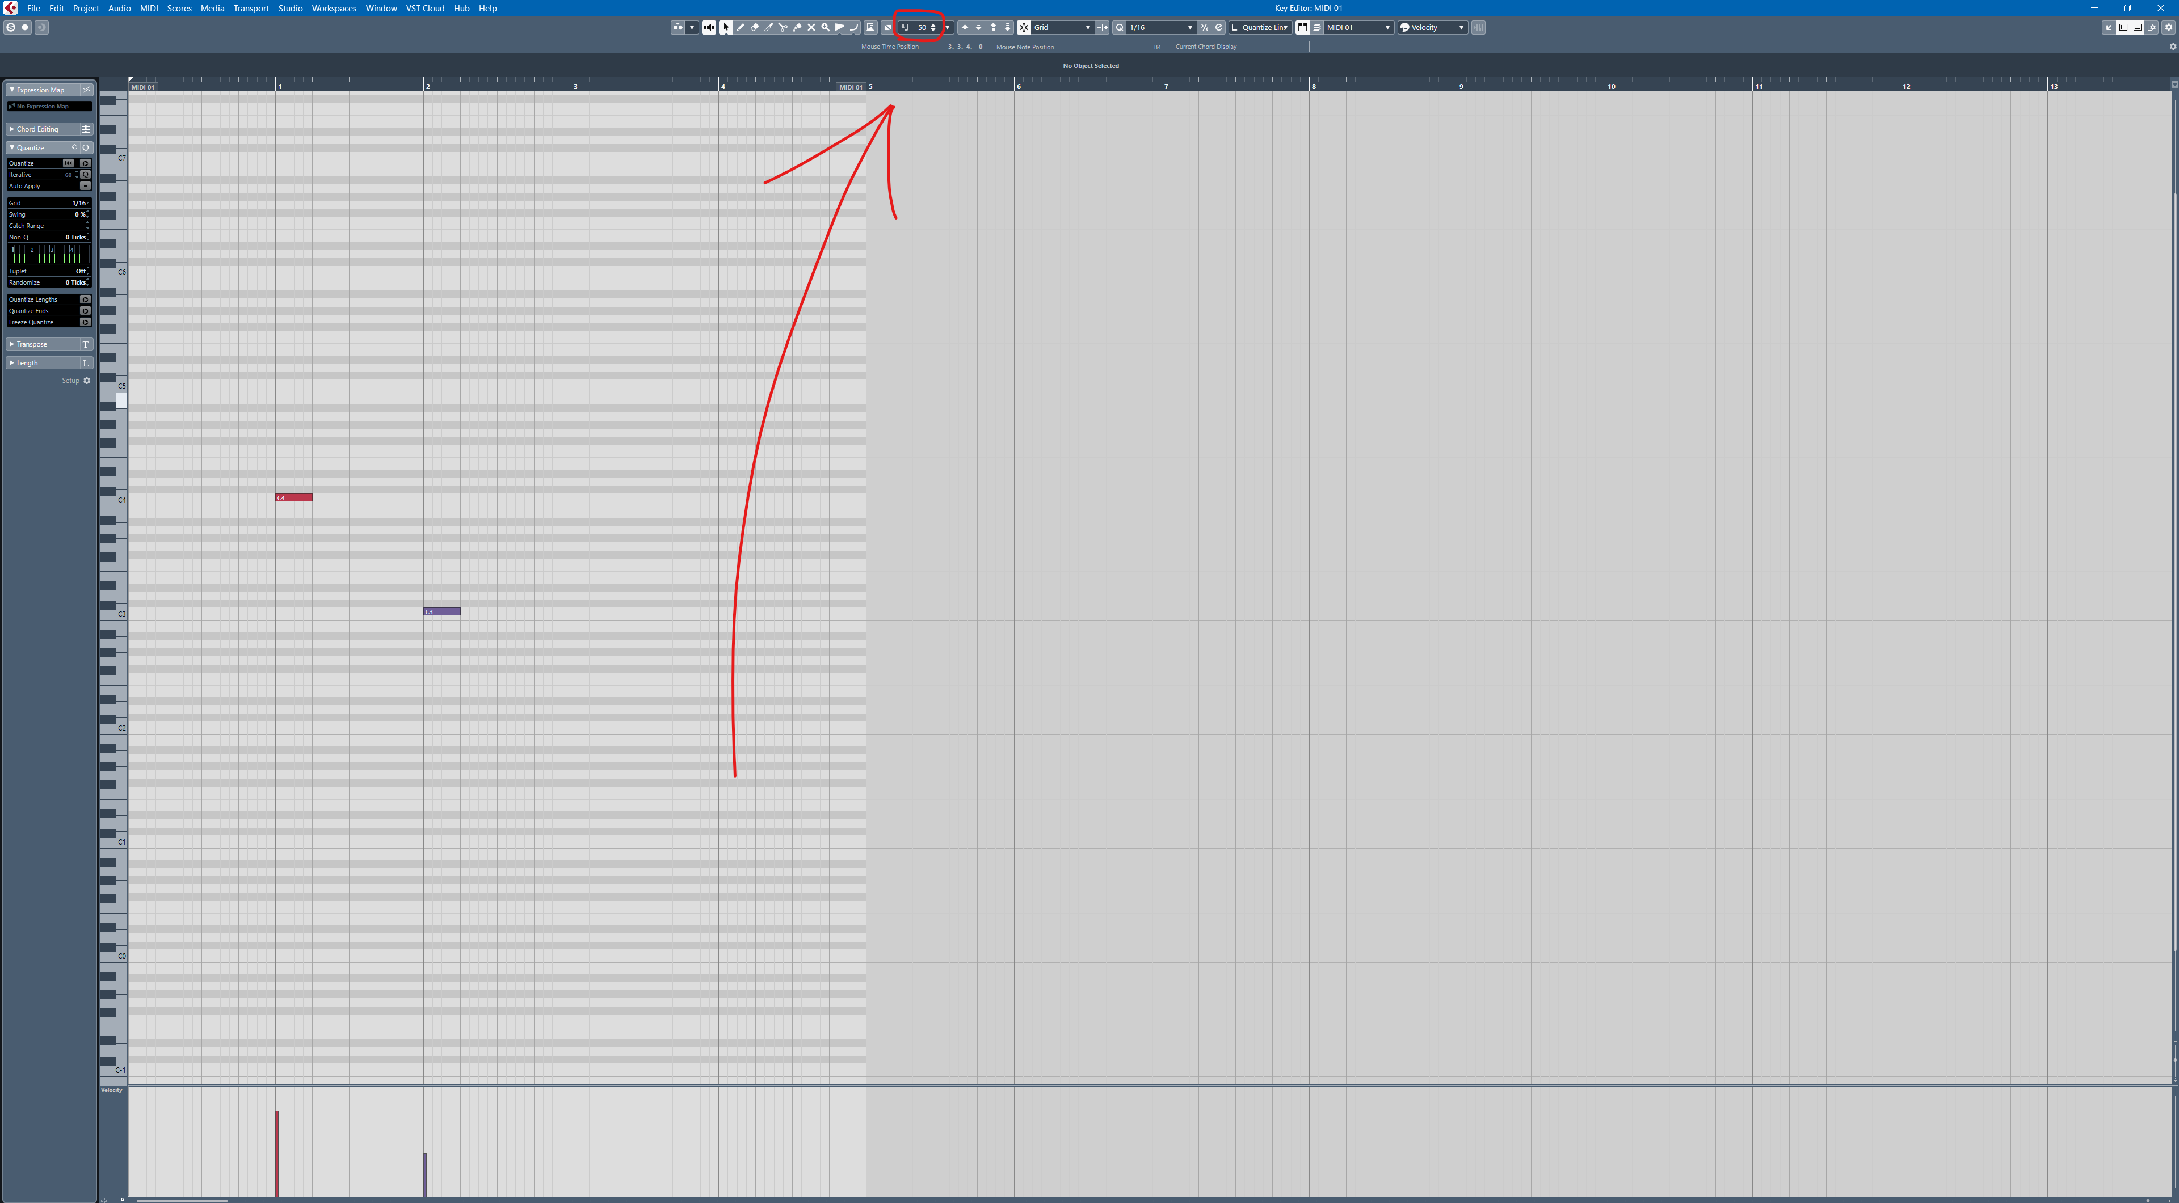Screen dimensions: 2179x1203
Task: Select the Mute X tool
Action: (x=811, y=27)
